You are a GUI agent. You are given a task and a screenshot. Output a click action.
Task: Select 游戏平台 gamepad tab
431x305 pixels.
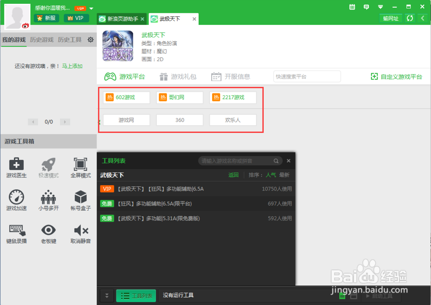tap(125, 77)
